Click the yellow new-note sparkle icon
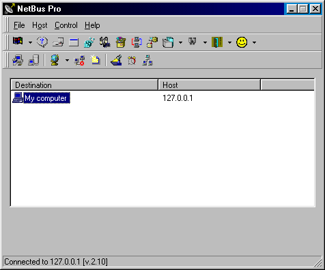 [x=95, y=59]
